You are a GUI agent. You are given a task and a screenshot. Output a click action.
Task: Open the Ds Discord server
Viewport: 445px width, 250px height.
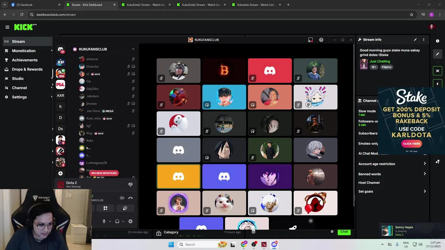pyautogui.click(x=60, y=129)
